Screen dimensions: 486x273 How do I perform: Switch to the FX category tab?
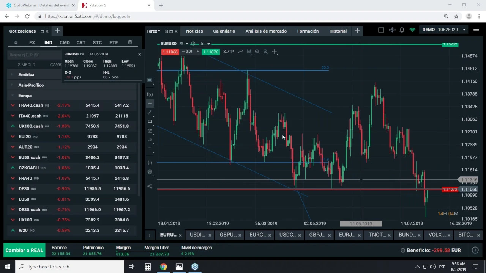pos(32,42)
